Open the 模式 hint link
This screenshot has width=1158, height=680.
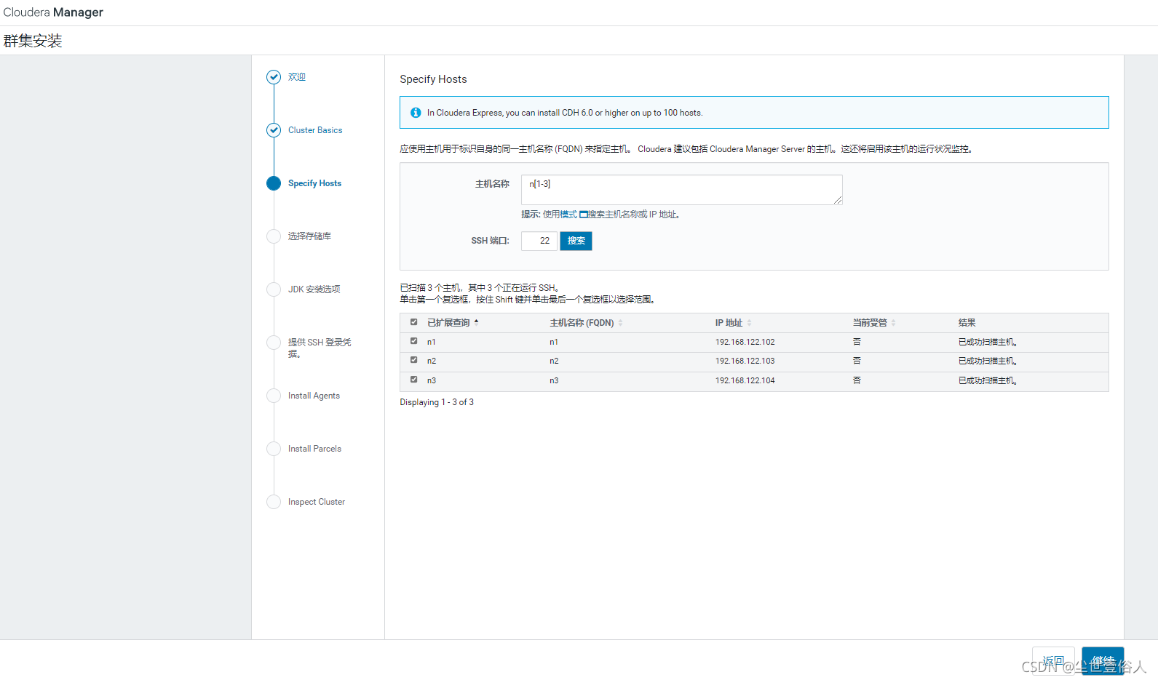pos(568,215)
